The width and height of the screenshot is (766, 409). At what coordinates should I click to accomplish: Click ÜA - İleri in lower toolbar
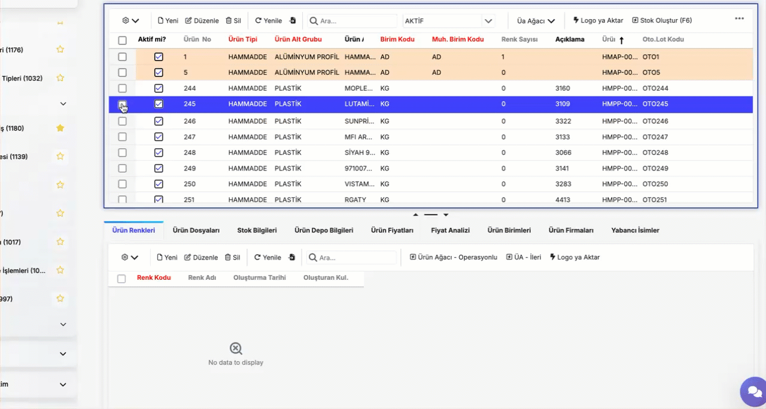(x=524, y=257)
